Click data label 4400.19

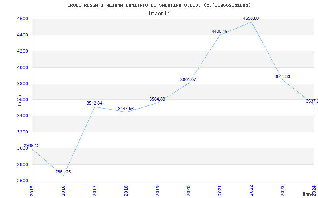pos(220,32)
